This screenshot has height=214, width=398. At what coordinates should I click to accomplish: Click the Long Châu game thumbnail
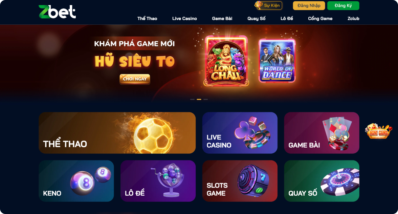[226, 61]
